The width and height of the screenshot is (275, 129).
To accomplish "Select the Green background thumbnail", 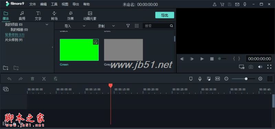I will [x=79, y=50].
